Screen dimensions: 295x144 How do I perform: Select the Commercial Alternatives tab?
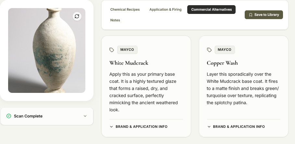212,10
